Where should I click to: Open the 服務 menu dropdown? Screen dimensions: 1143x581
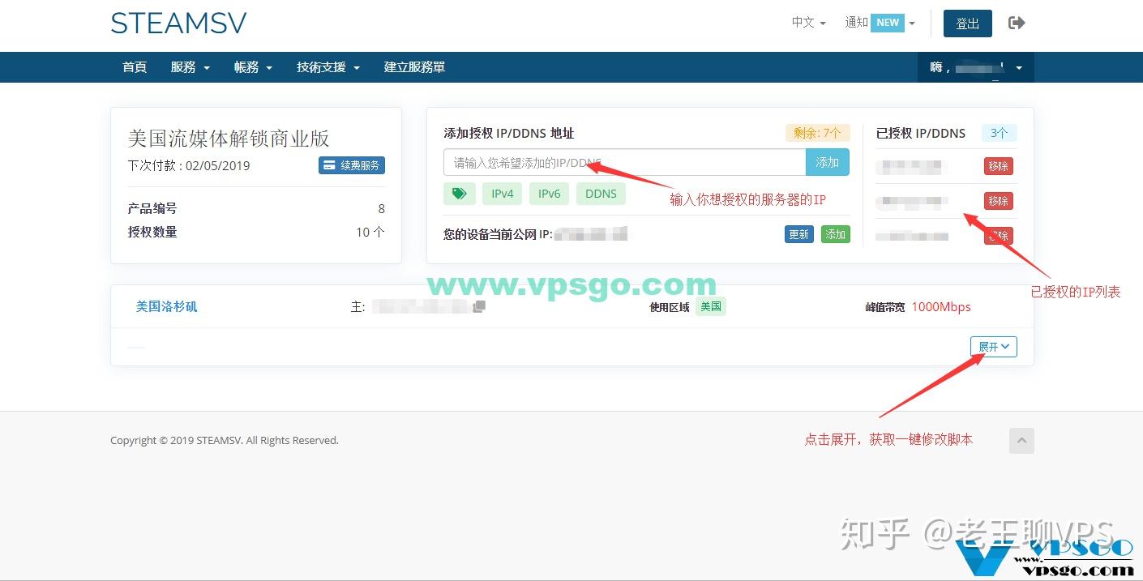190,67
